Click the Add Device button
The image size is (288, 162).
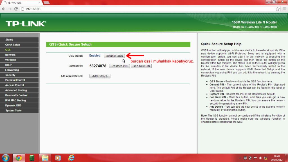100,76
